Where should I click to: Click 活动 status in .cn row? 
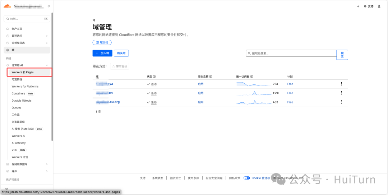[154, 93]
